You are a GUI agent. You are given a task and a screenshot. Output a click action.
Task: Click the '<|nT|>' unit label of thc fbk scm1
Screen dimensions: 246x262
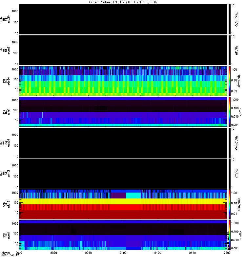[x=240, y=235]
